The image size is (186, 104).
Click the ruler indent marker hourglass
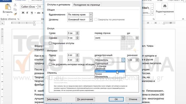[34, 23]
